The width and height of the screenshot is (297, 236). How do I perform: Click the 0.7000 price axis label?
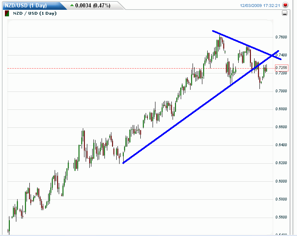tap(281, 91)
